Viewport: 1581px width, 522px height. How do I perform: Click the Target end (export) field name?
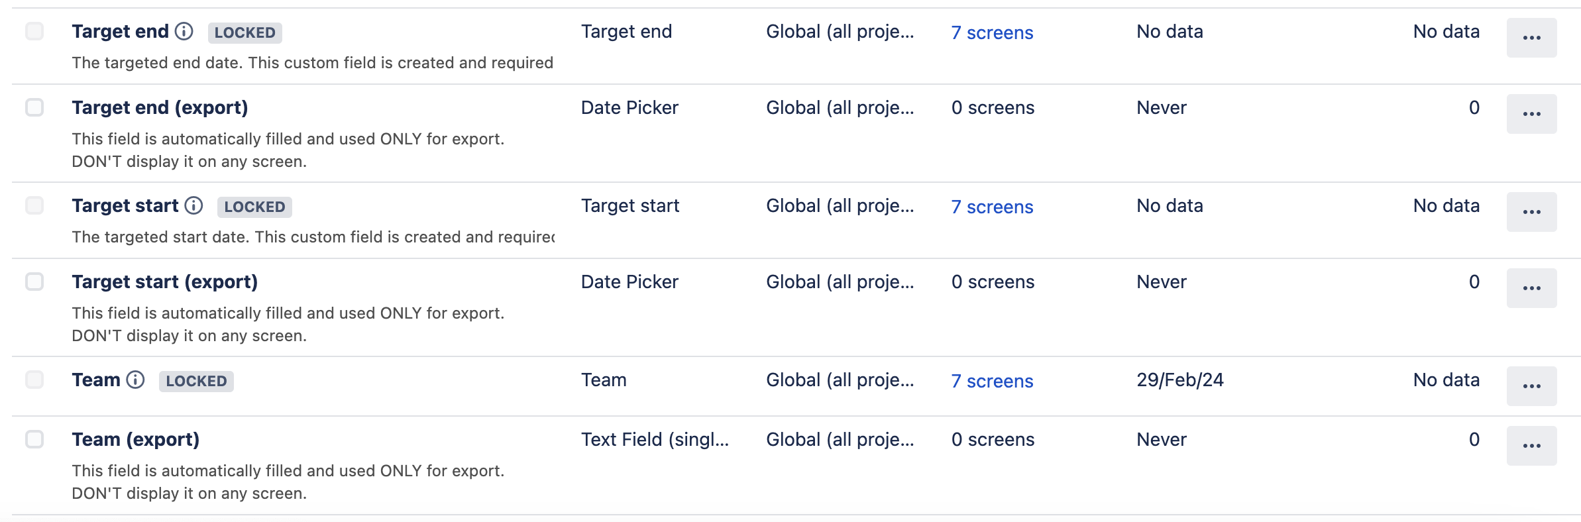pyautogui.click(x=160, y=107)
